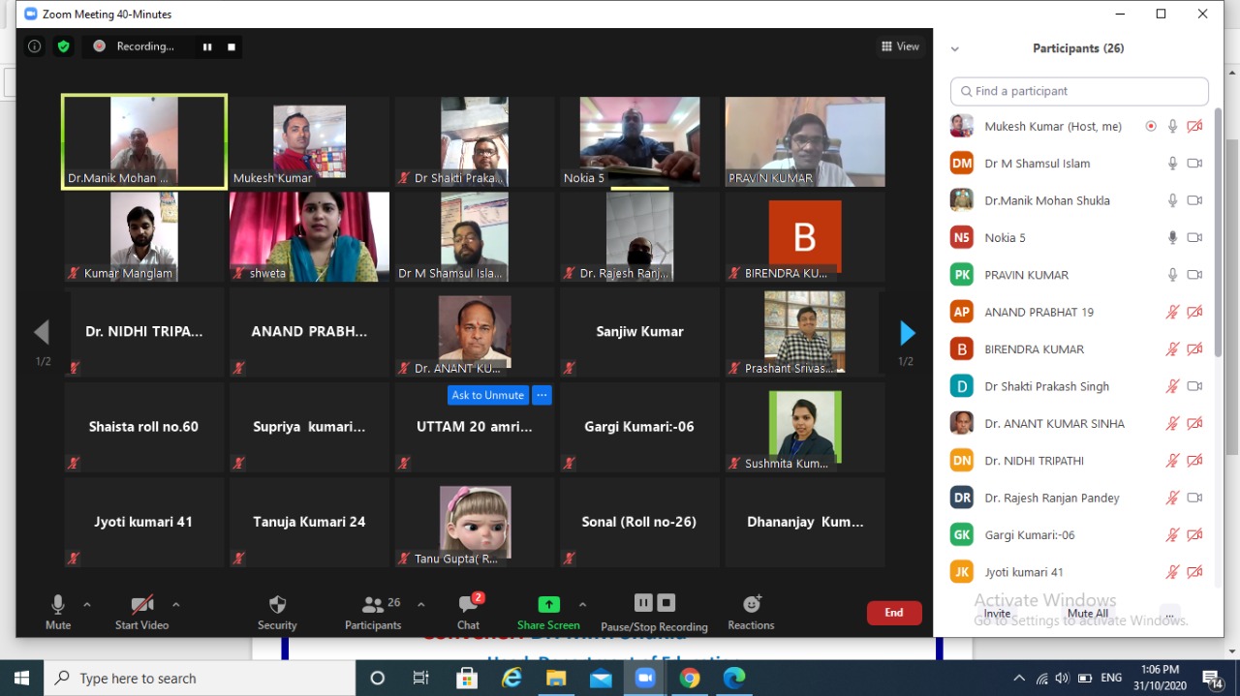Click the Participants 26 toolbar icon
1240x696 pixels.
click(373, 605)
